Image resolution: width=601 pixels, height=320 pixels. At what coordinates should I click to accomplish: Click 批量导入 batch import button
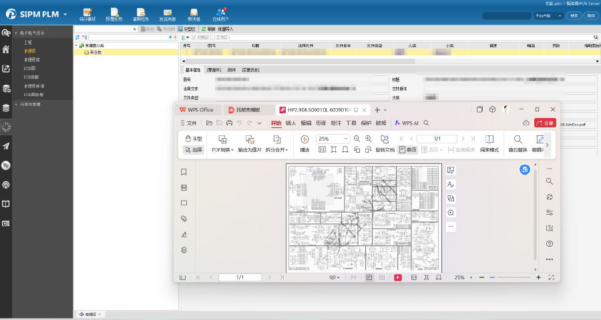pos(224,29)
